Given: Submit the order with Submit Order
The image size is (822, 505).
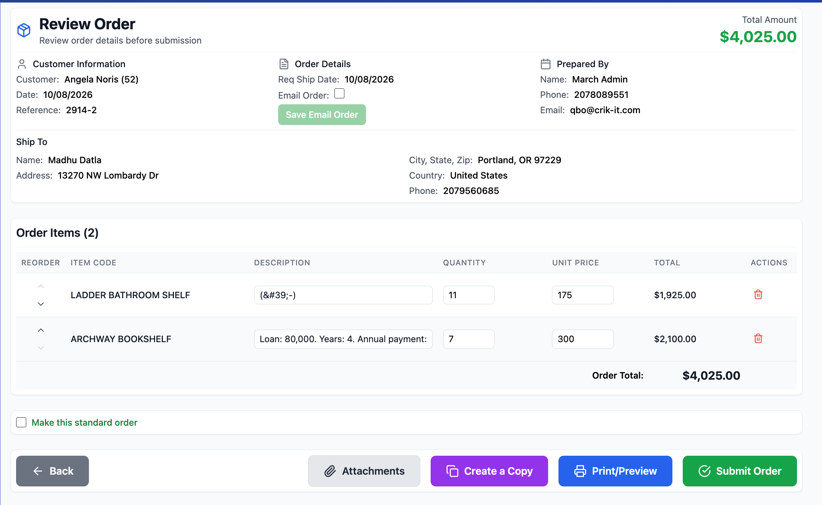Looking at the screenshot, I should (740, 471).
